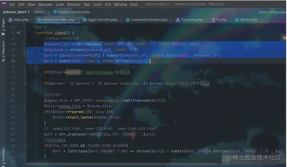Close the CommonController.php tab
This screenshot has width=287, height=167.
click(170, 19)
